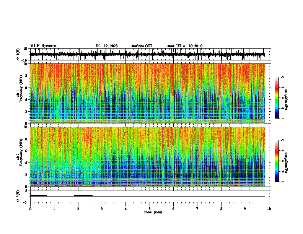Click the time axis tick label "1"
Screen dimensions: 303x234
(x=54, y=209)
